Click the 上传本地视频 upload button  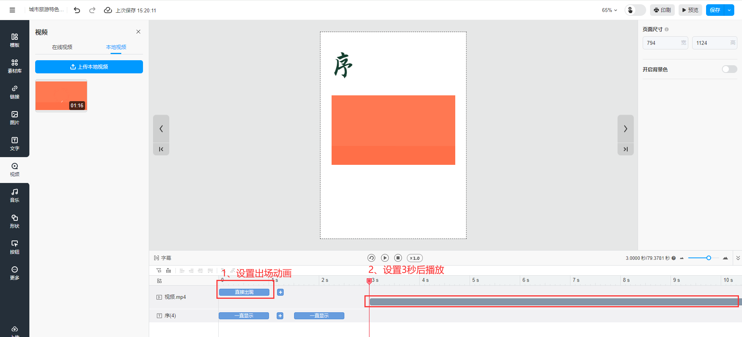coord(89,67)
